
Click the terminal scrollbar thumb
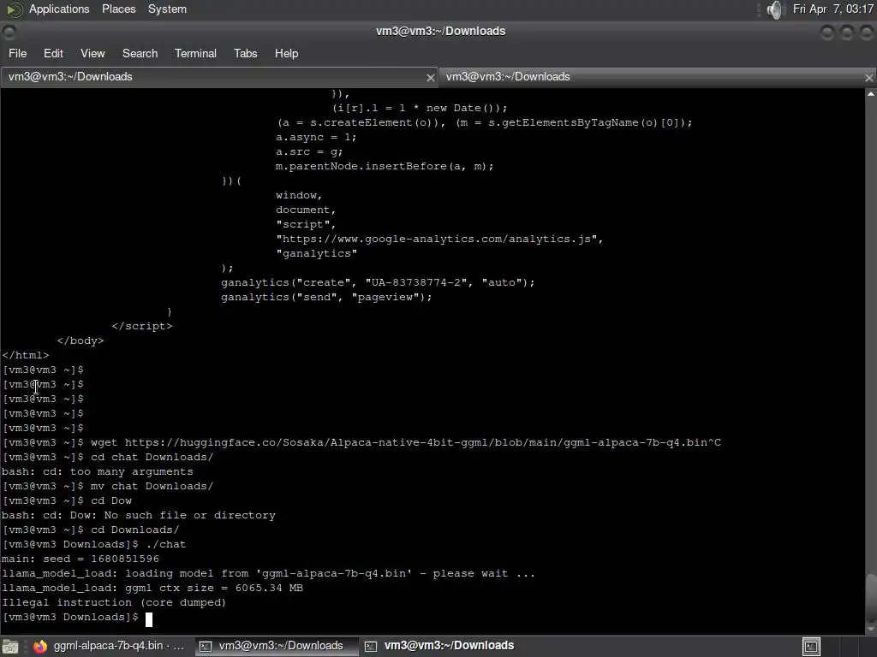[x=871, y=596]
